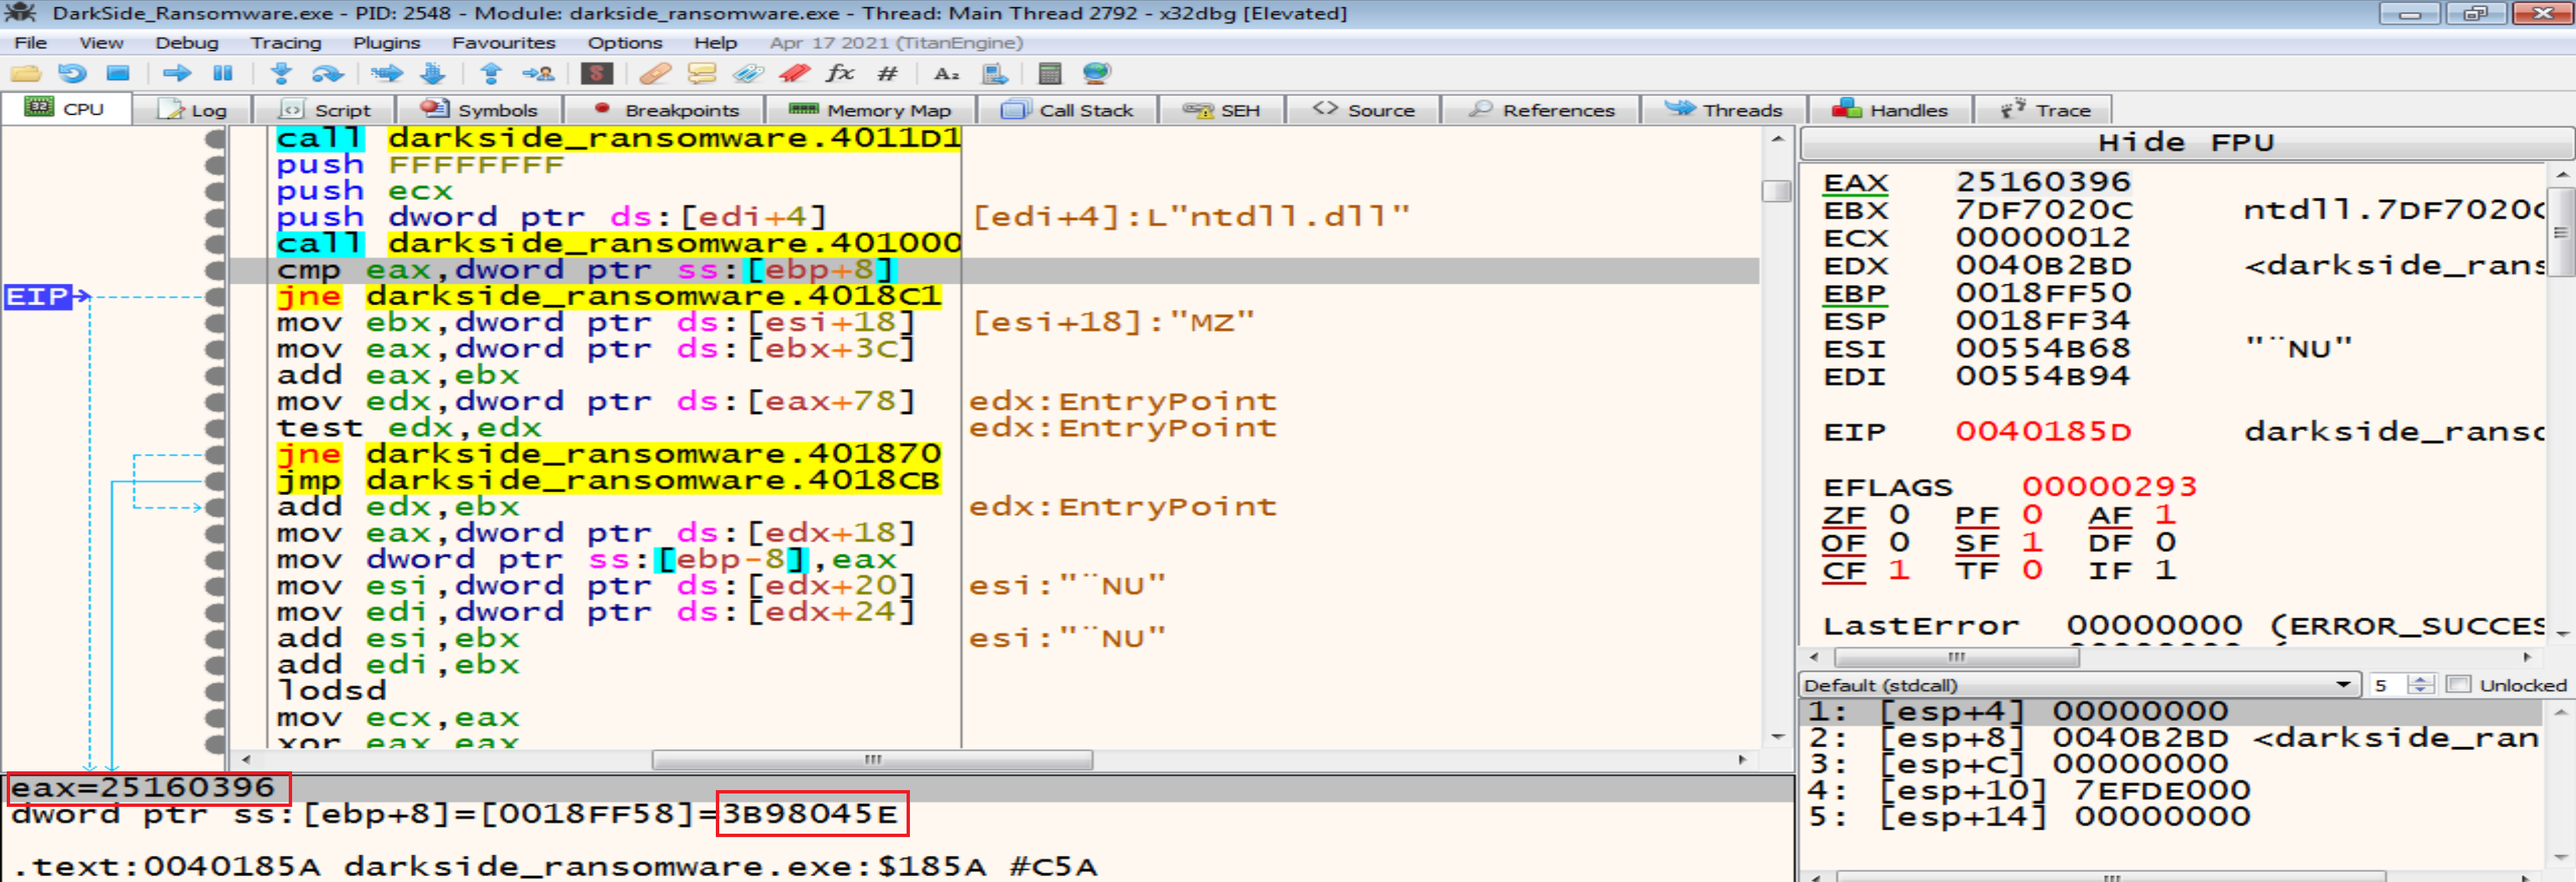Click the Step over icon
This screenshot has width=2576, height=882.
(327, 73)
